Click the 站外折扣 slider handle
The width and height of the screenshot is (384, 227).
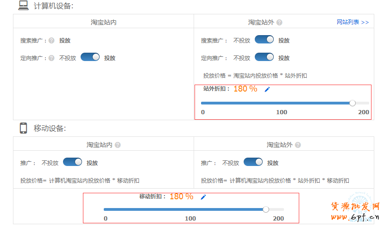(353, 103)
